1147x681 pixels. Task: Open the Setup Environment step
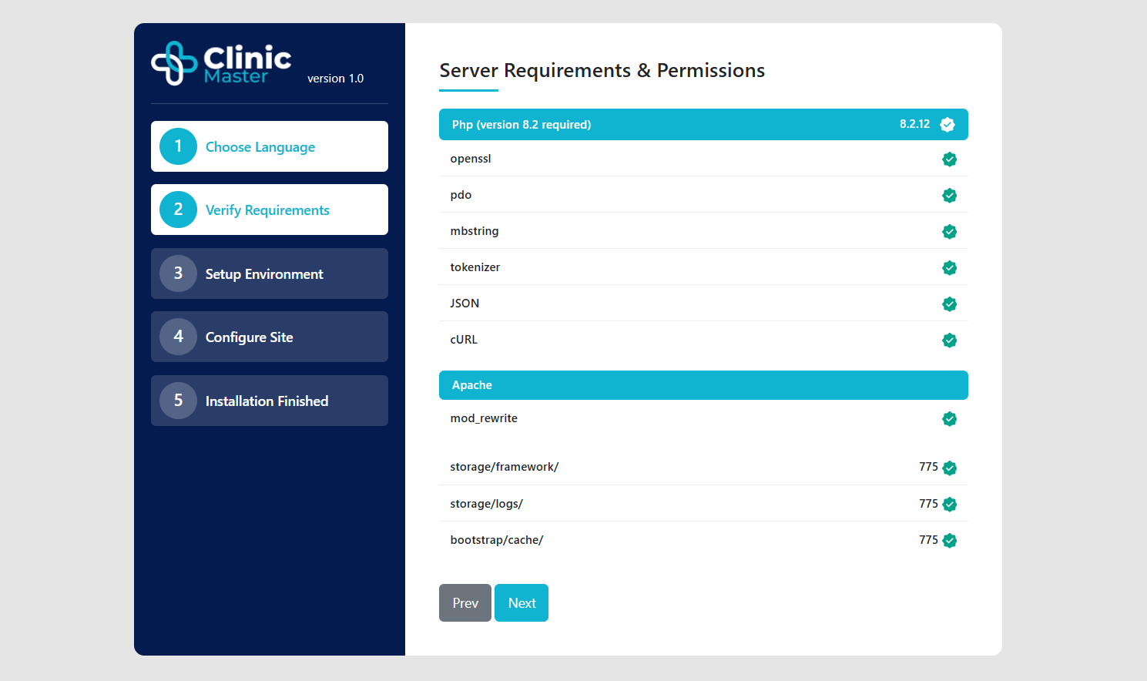[x=269, y=273]
